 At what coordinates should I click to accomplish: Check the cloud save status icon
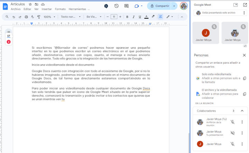click(43, 4)
